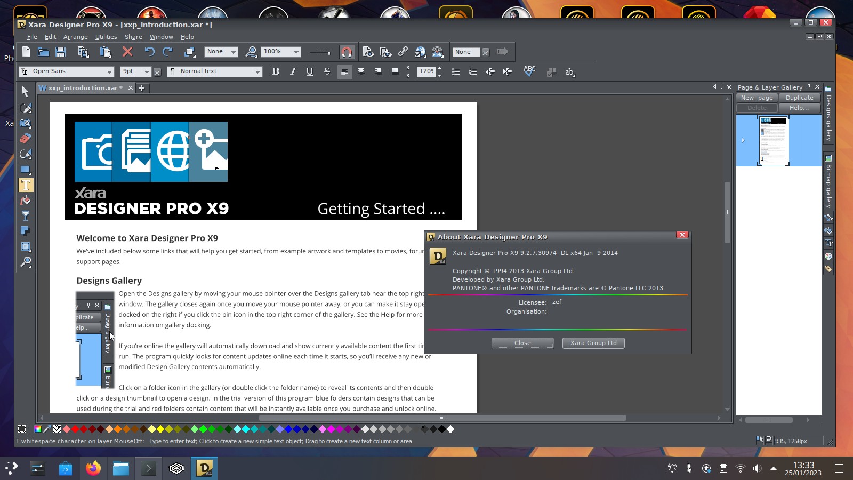
Task: Set fully justified text alignment
Action: pos(395,71)
